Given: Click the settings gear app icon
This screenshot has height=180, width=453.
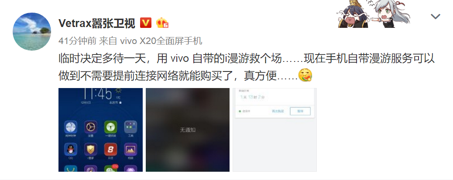Looking at the screenshot, I should pos(91,127).
